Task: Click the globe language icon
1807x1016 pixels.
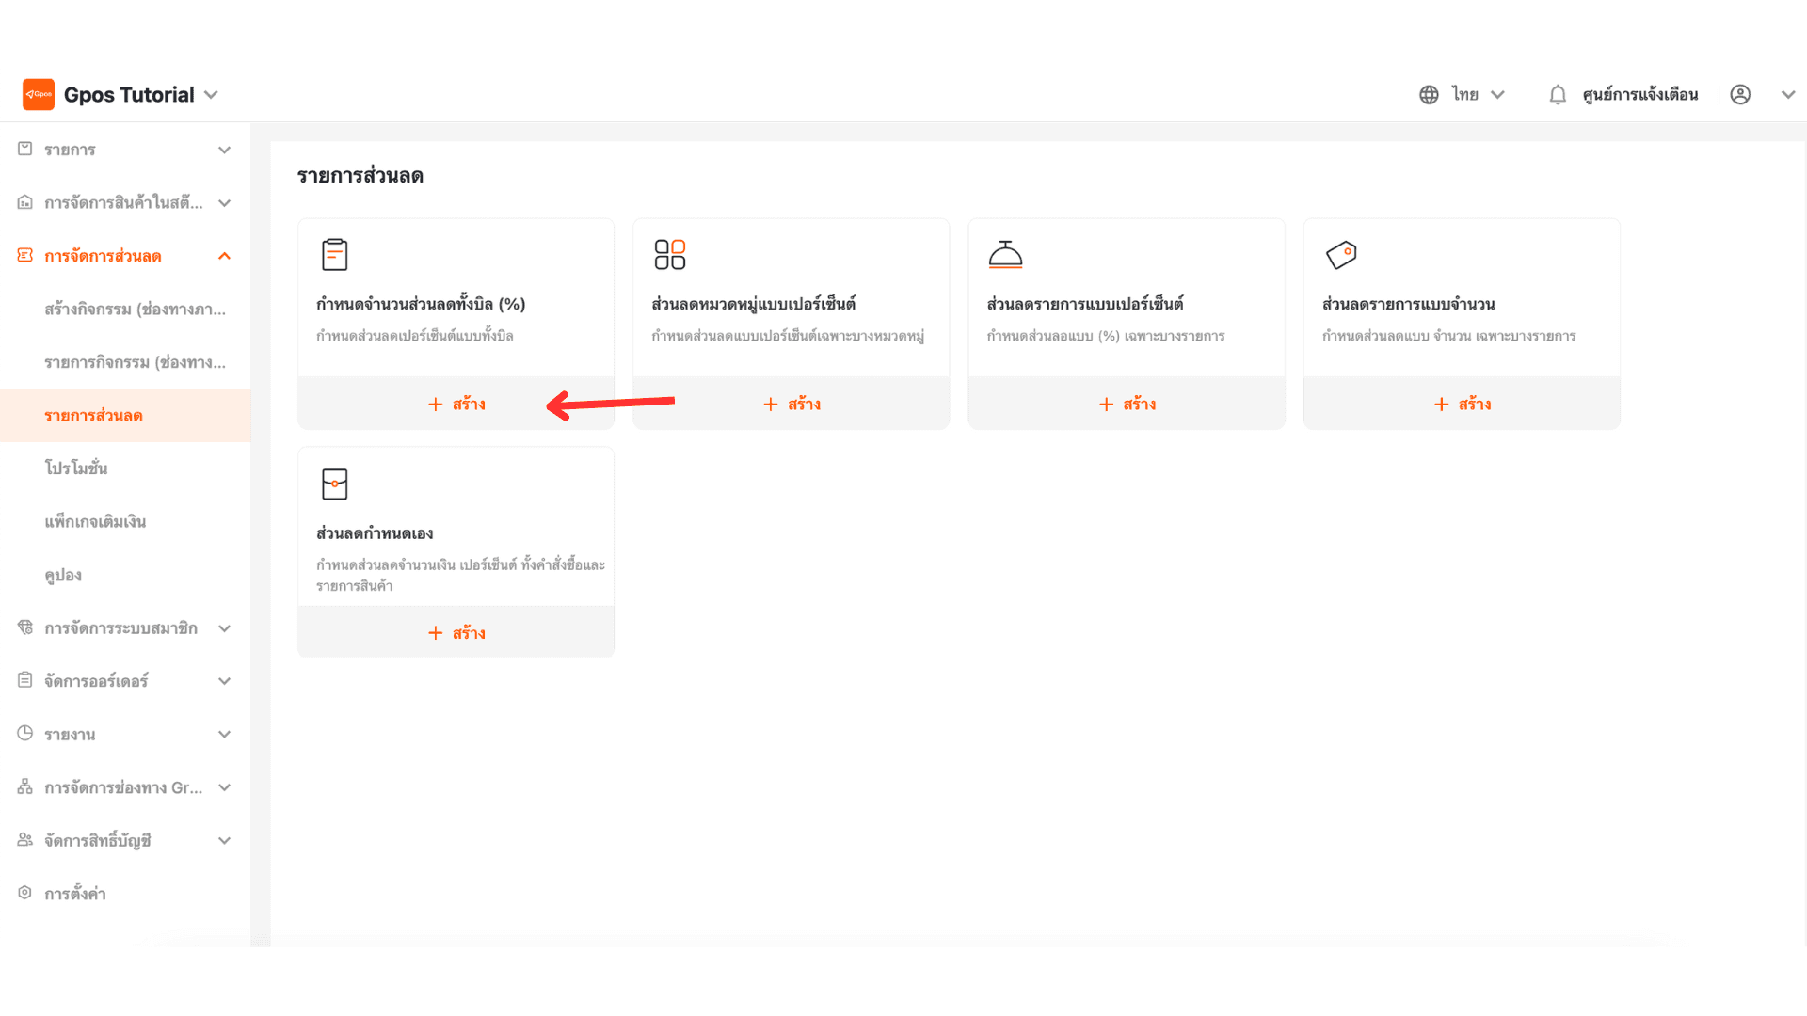Action: pos(1429,95)
